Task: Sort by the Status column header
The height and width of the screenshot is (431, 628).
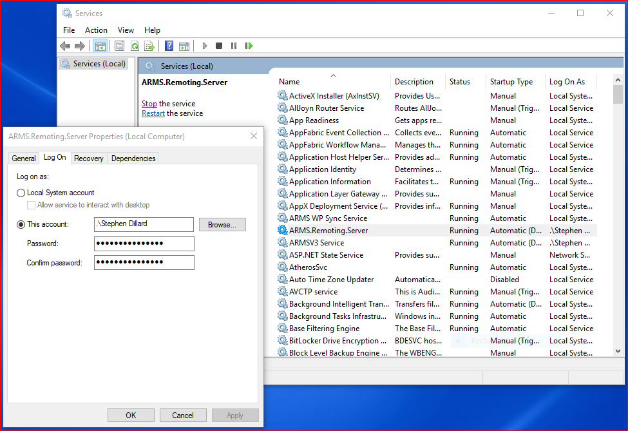Action: pos(466,82)
